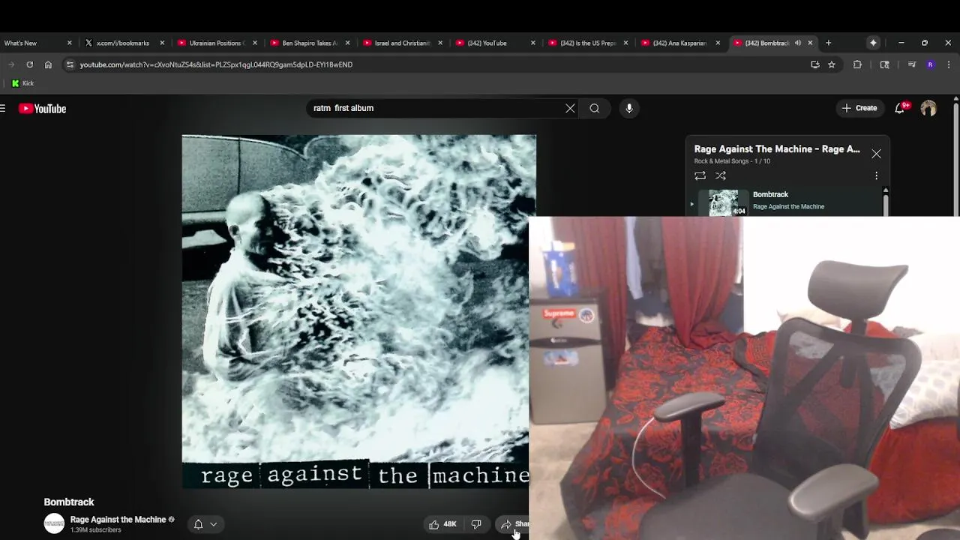Mute the Bombtrack tab audio icon

pos(798,43)
